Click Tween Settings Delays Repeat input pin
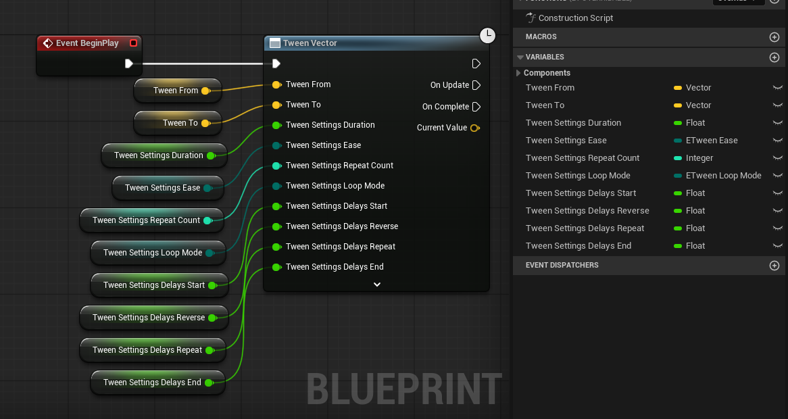This screenshot has width=788, height=419. (x=276, y=247)
